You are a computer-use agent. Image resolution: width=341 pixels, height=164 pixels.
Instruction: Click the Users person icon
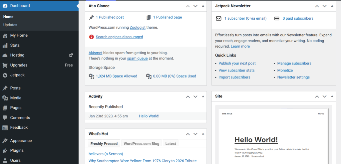(x=5, y=161)
